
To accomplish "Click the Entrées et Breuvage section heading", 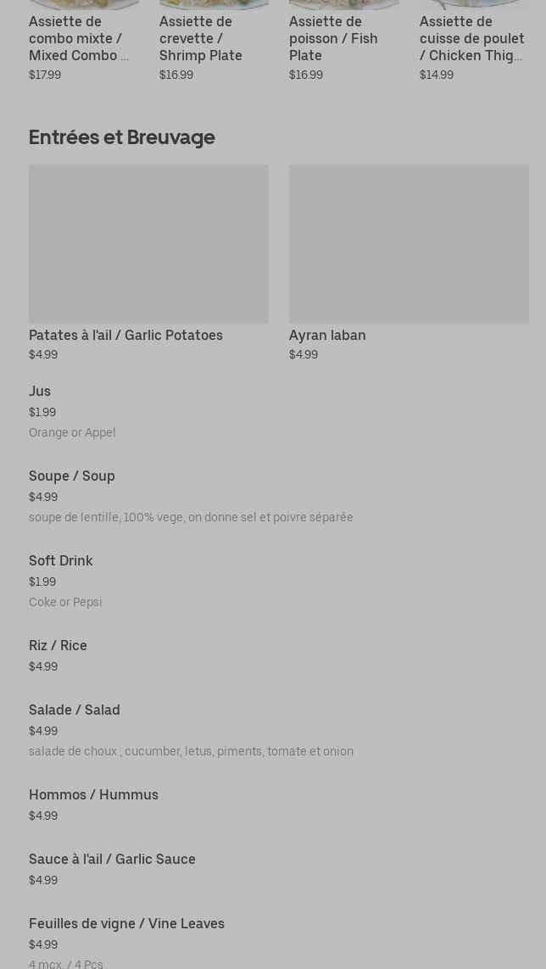I will coord(122,136).
